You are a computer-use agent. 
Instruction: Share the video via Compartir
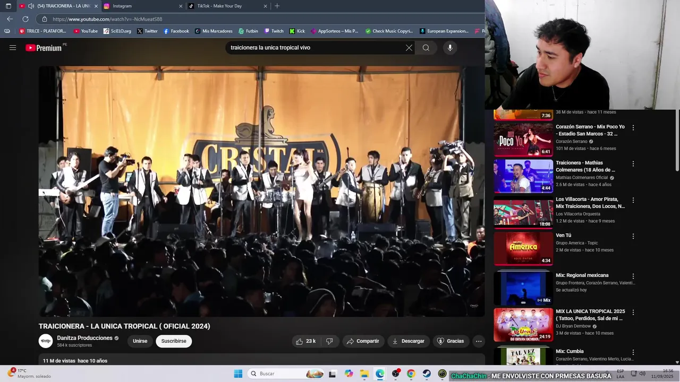coord(363,341)
